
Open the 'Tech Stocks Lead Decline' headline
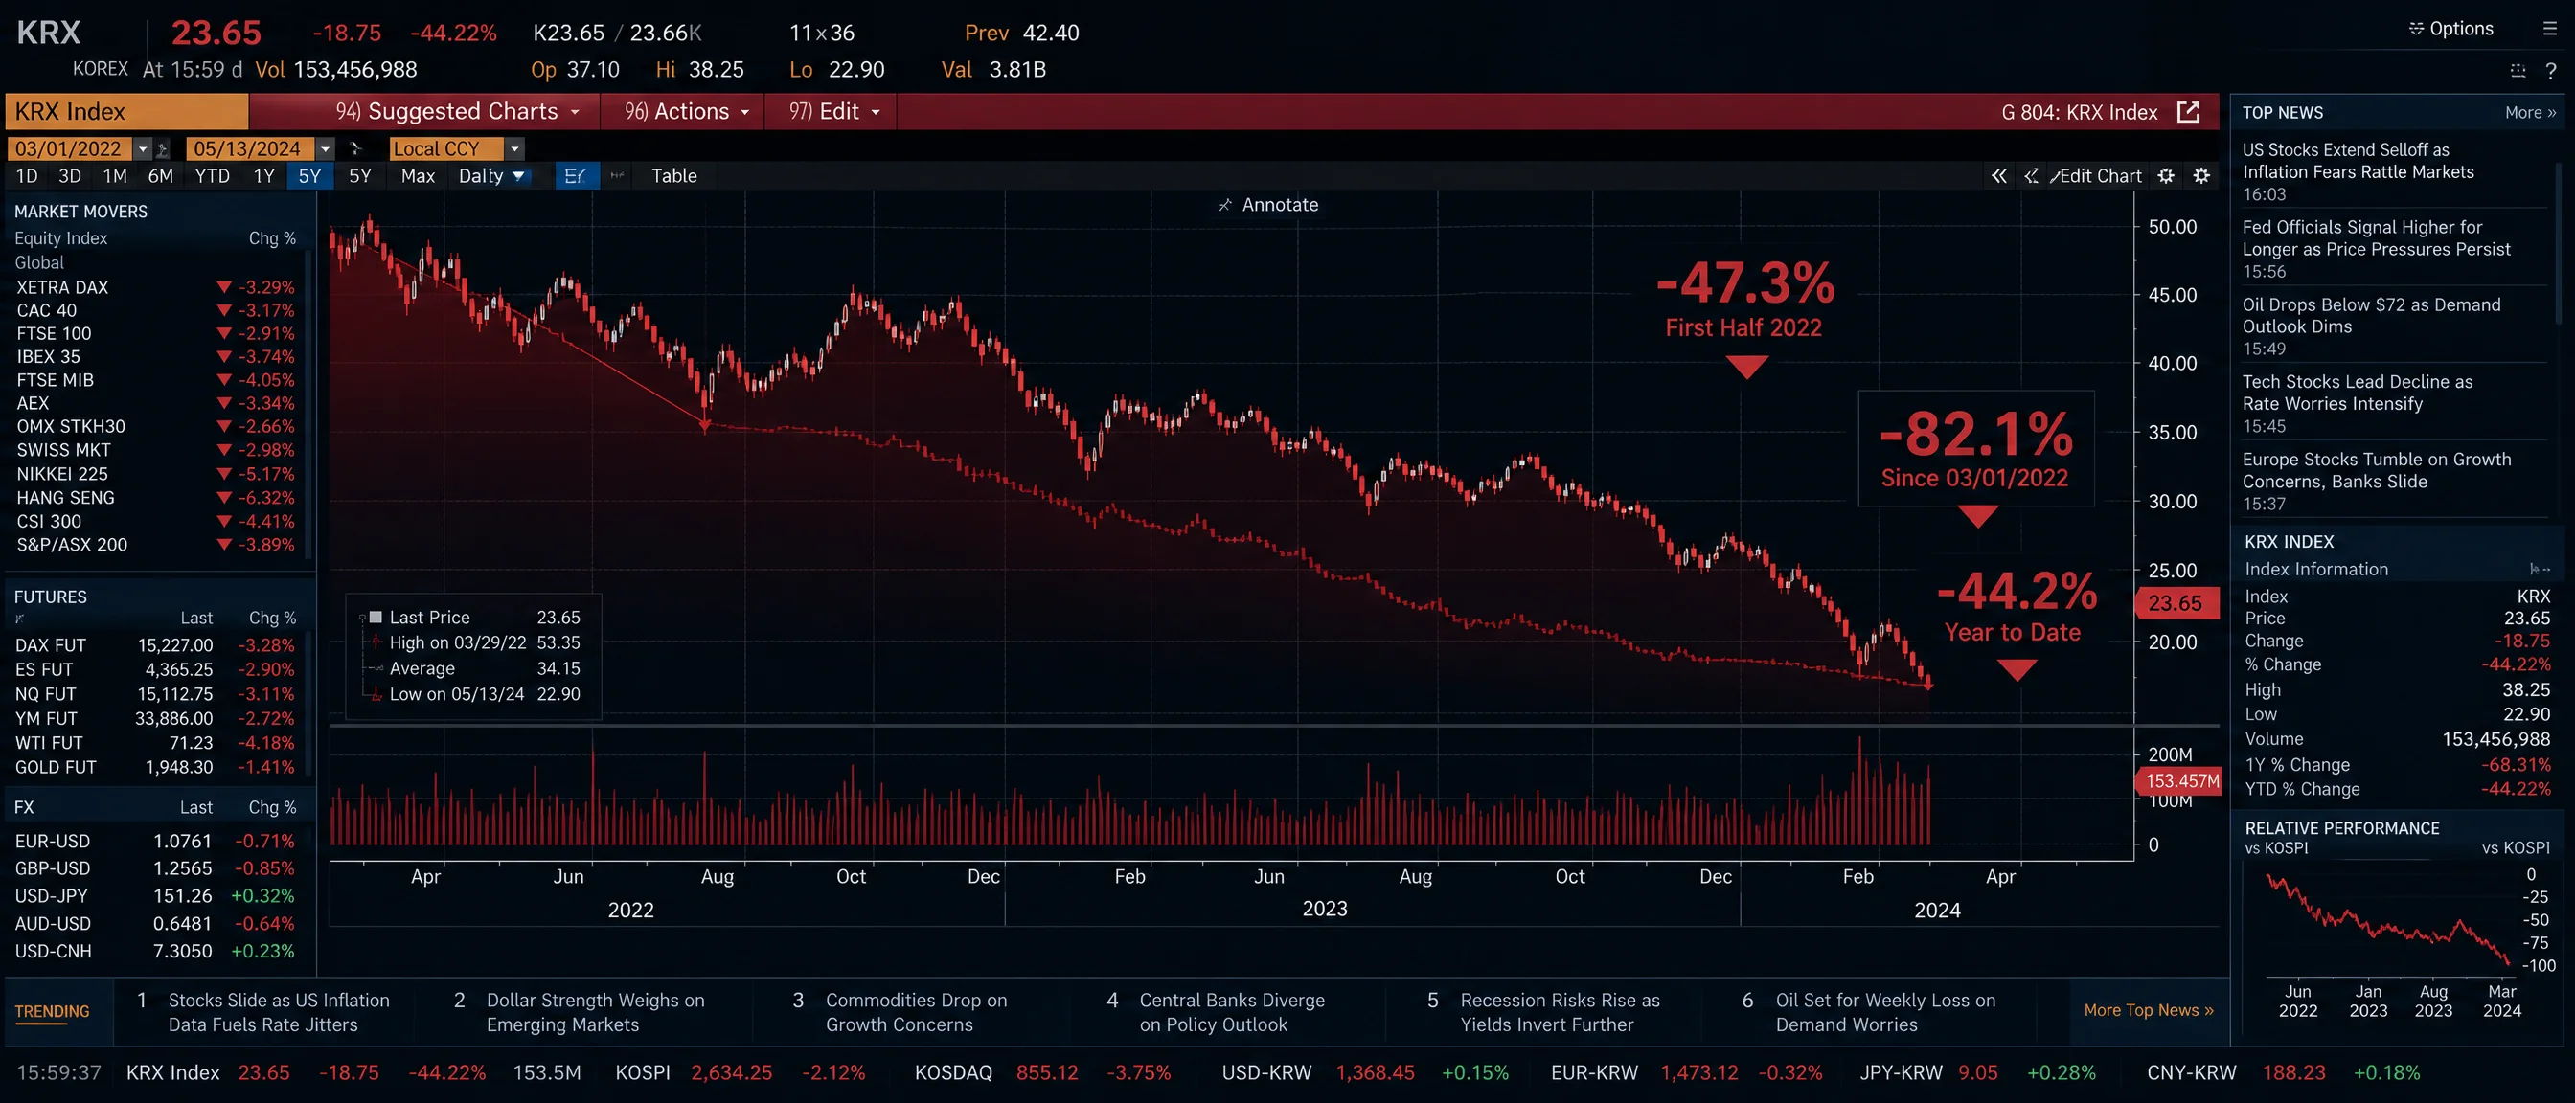pos(2358,393)
